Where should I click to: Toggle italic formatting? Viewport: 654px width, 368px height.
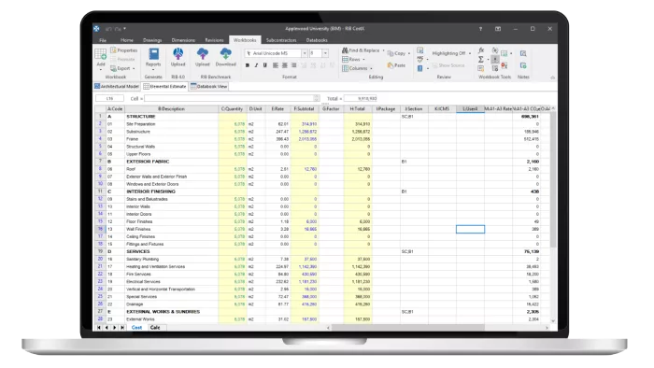coord(256,65)
